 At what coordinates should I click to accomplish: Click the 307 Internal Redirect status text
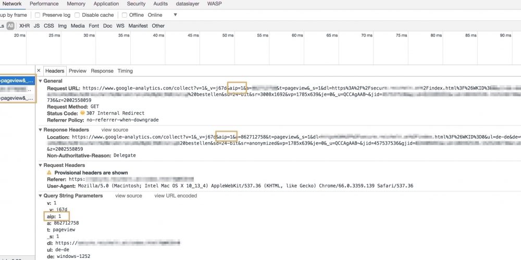115,113
